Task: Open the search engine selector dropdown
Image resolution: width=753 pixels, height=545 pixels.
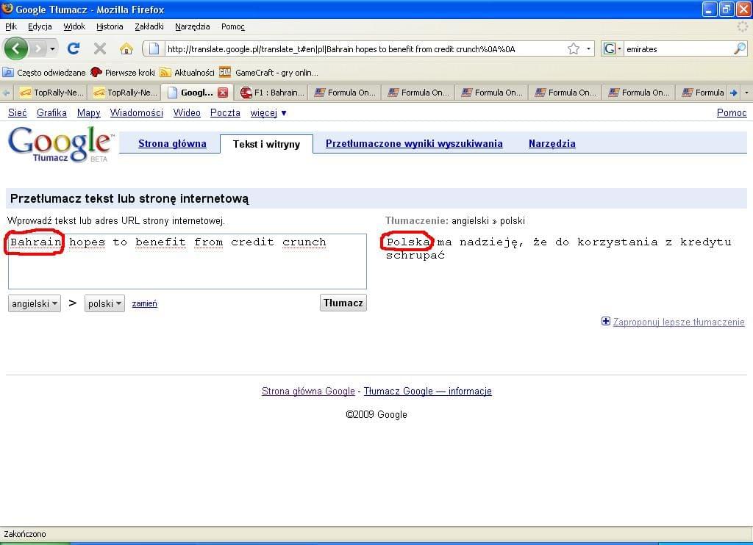Action: coord(612,48)
